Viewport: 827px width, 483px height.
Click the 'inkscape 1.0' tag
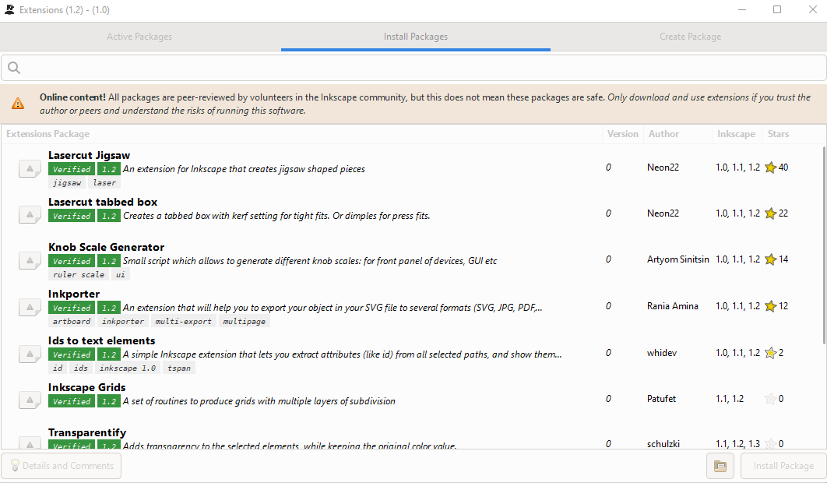(127, 368)
